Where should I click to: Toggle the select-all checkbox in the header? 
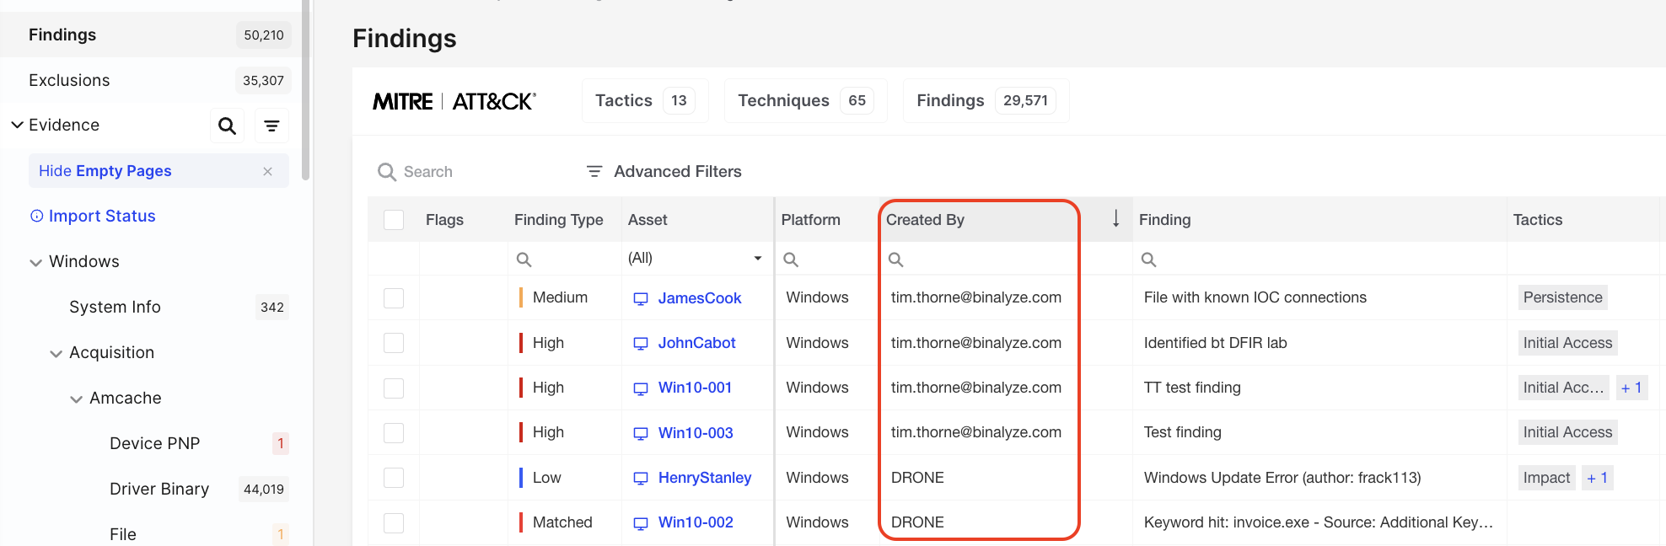click(394, 220)
